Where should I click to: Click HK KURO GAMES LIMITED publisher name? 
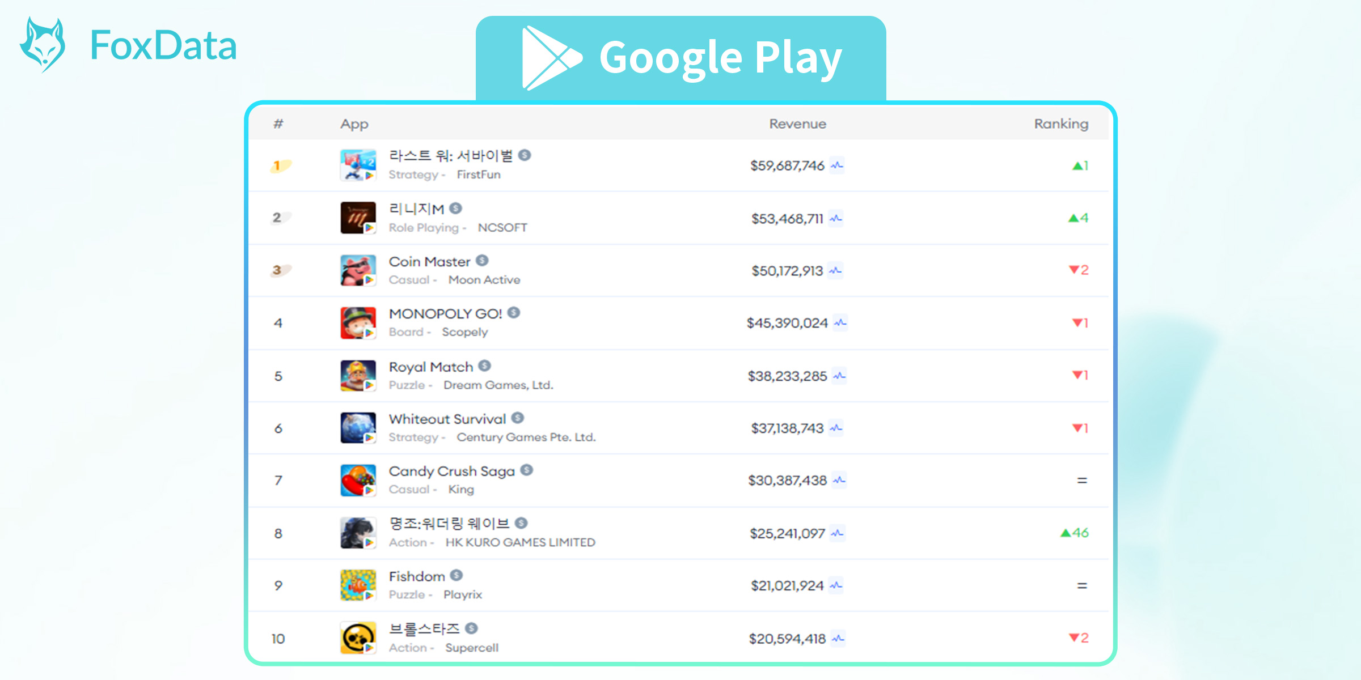click(x=520, y=542)
